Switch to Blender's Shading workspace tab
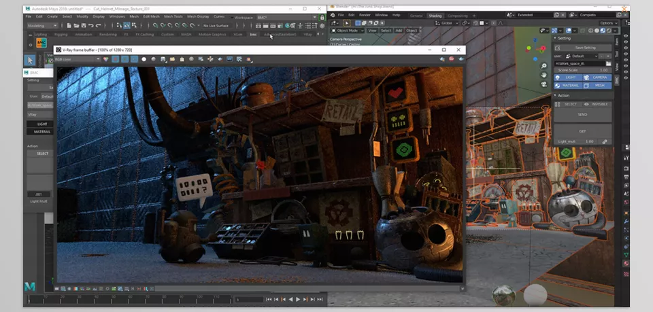The height and width of the screenshot is (312, 653). tap(435, 16)
